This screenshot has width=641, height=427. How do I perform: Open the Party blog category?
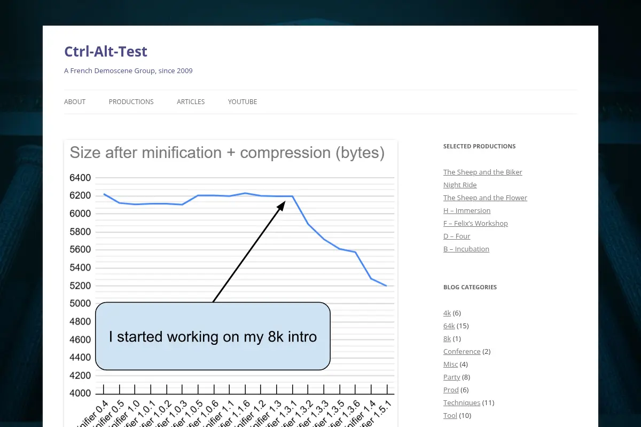point(451,377)
